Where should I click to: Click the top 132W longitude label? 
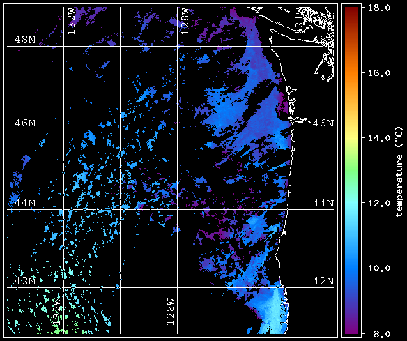[x=72, y=21]
